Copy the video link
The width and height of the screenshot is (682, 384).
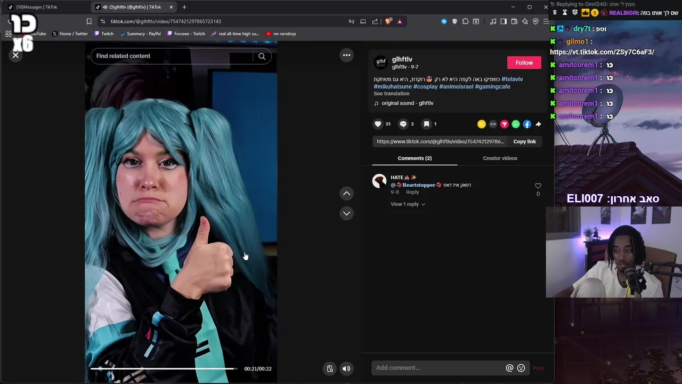click(524, 142)
